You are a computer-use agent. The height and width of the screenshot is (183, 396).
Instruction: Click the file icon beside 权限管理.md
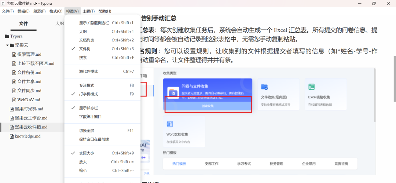pyautogui.click(x=14, y=54)
